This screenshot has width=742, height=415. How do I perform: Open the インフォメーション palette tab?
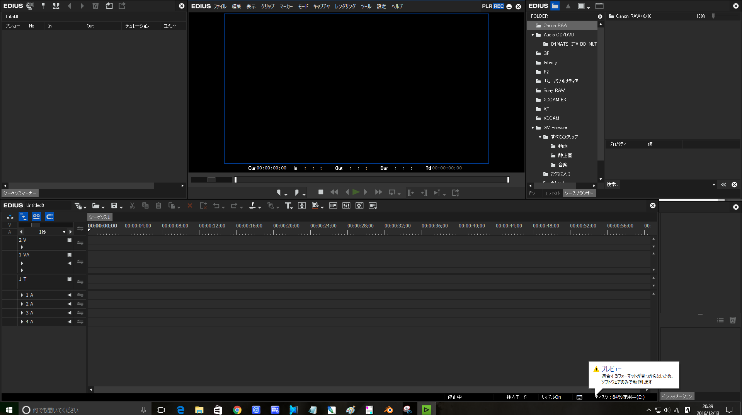coord(677,396)
